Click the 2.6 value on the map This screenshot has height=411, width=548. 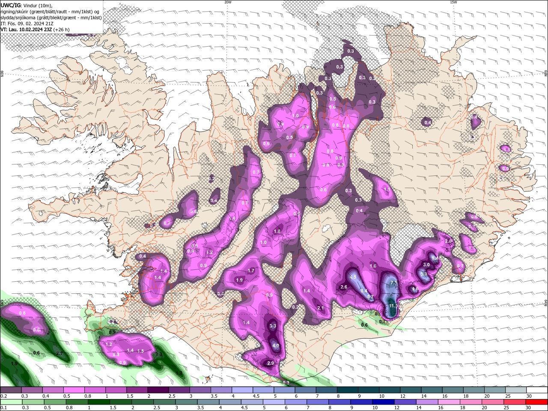343,287
